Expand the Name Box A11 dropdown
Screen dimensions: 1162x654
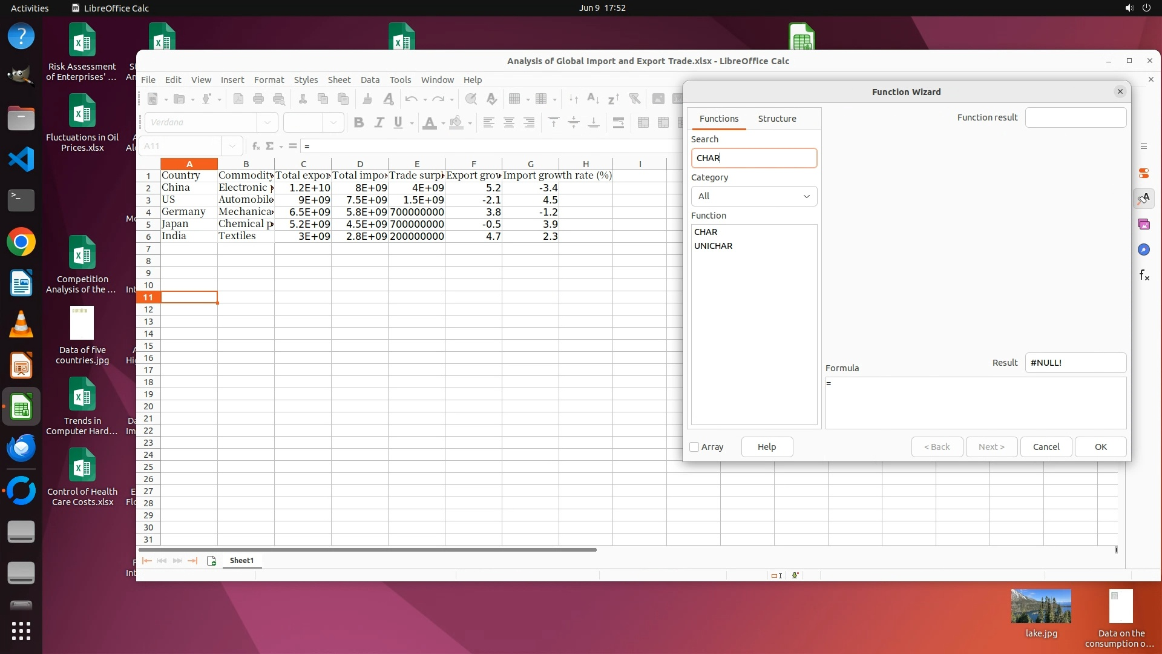pyautogui.click(x=232, y=146)
